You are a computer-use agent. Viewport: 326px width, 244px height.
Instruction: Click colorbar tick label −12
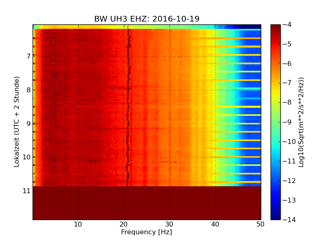point(289,181)
